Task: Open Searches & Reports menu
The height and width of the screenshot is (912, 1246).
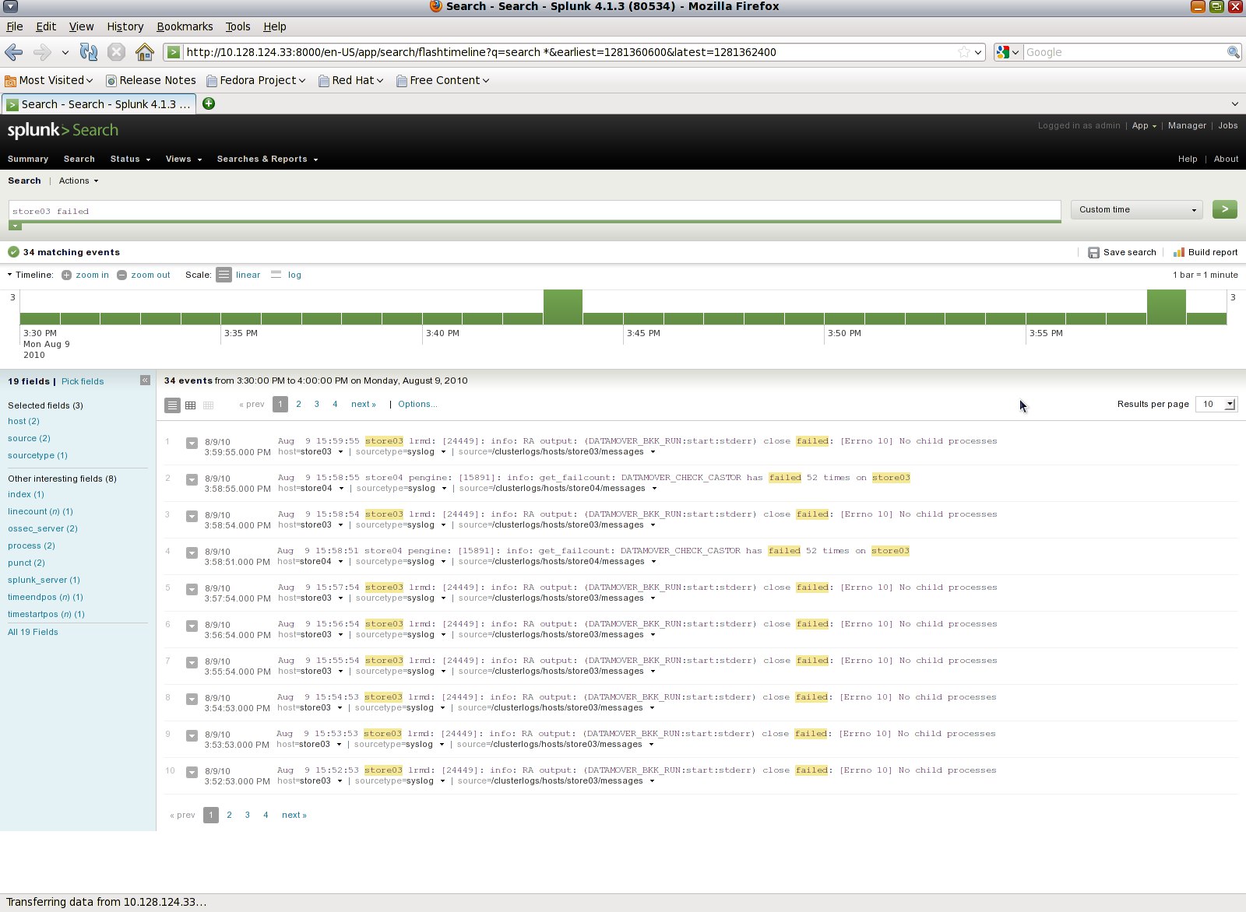Action: 267,159
